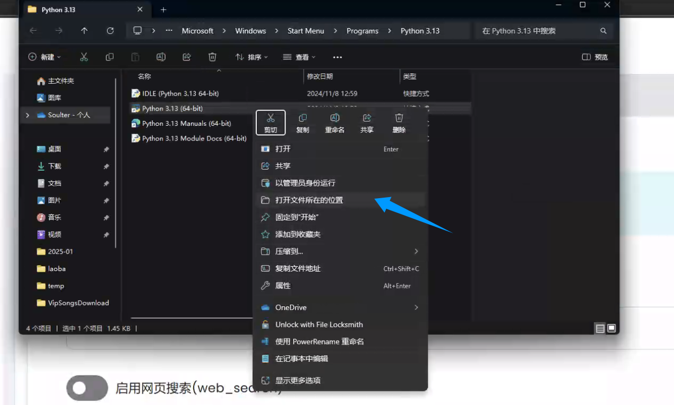Click Programs in the breadcrumb path
674x405 pixels.
(362, 31)
